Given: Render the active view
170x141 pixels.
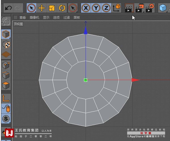Looking at the screenshot, I should coord(129,8).
